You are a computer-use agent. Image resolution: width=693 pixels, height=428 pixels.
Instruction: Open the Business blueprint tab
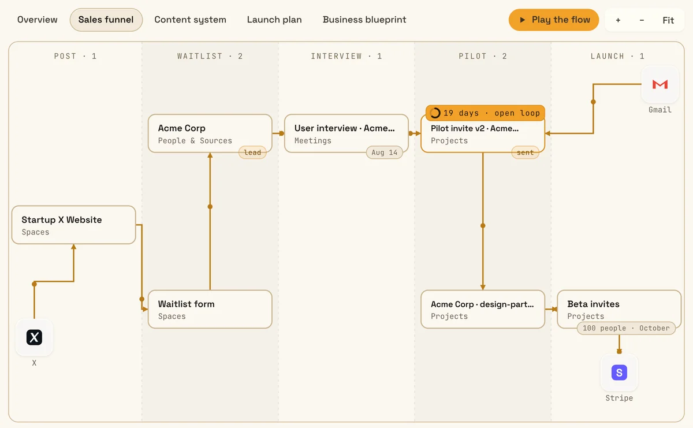click(x=364, y=20)
